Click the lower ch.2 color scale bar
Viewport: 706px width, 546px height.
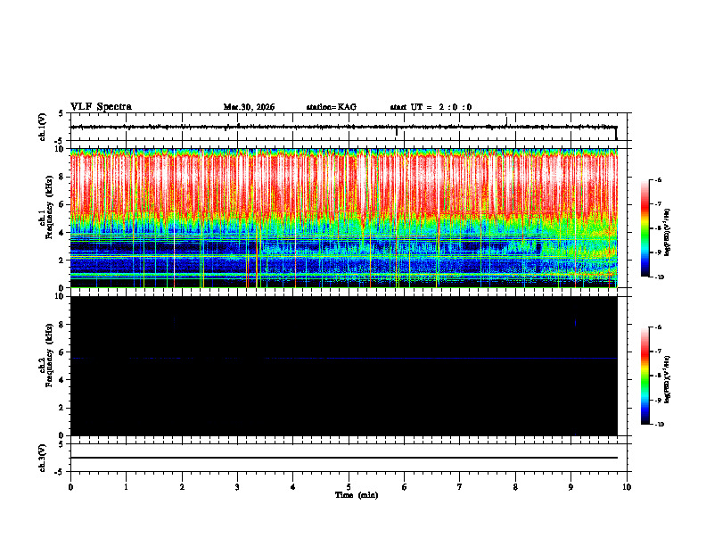click(x=645, y=376)
